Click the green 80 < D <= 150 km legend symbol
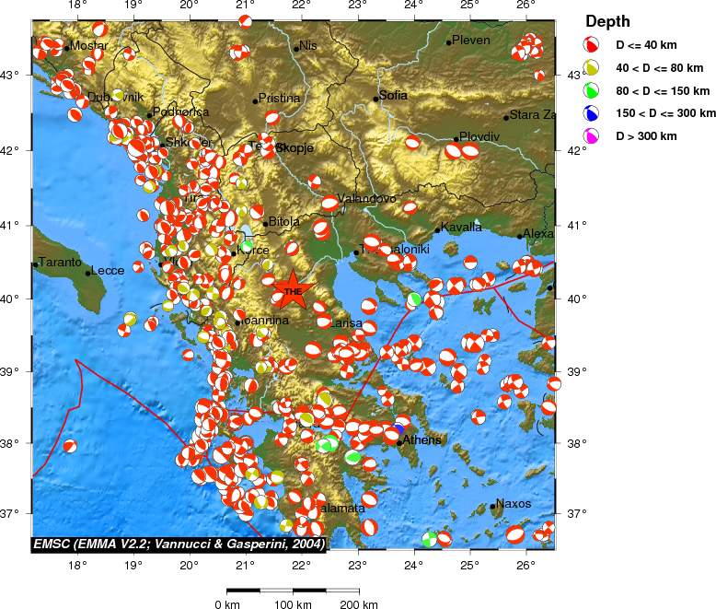This screenshot has width=716, height=609. coord(594,90)
